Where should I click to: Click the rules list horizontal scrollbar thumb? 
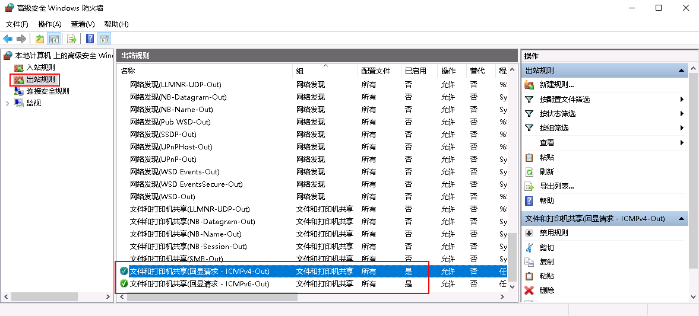point(212,297)
